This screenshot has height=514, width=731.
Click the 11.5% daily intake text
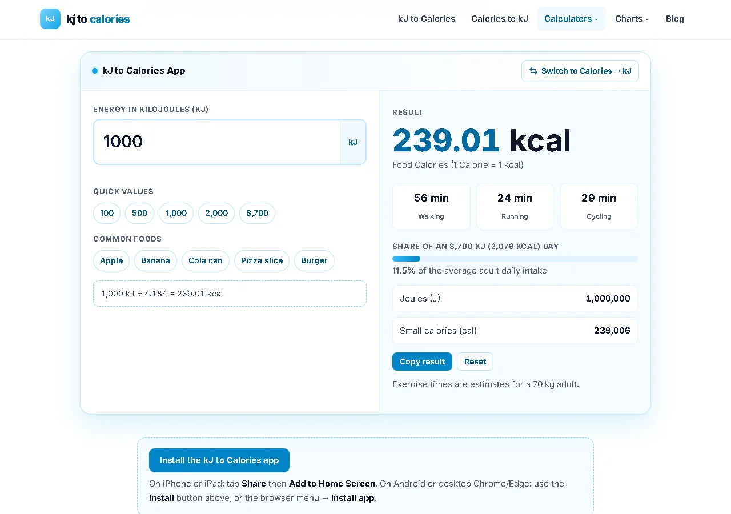469,271
